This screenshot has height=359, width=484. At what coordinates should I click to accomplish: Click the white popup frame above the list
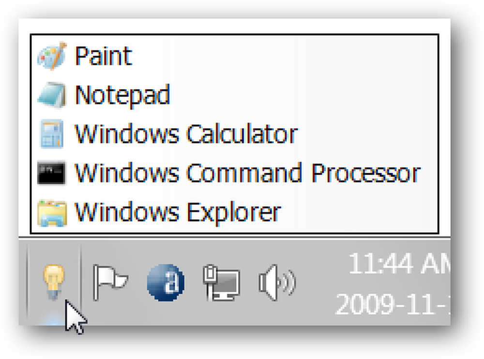[235, 26]
